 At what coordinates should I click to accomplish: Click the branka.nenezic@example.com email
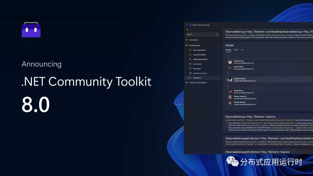pyautogui.click(x=245, y=104)
